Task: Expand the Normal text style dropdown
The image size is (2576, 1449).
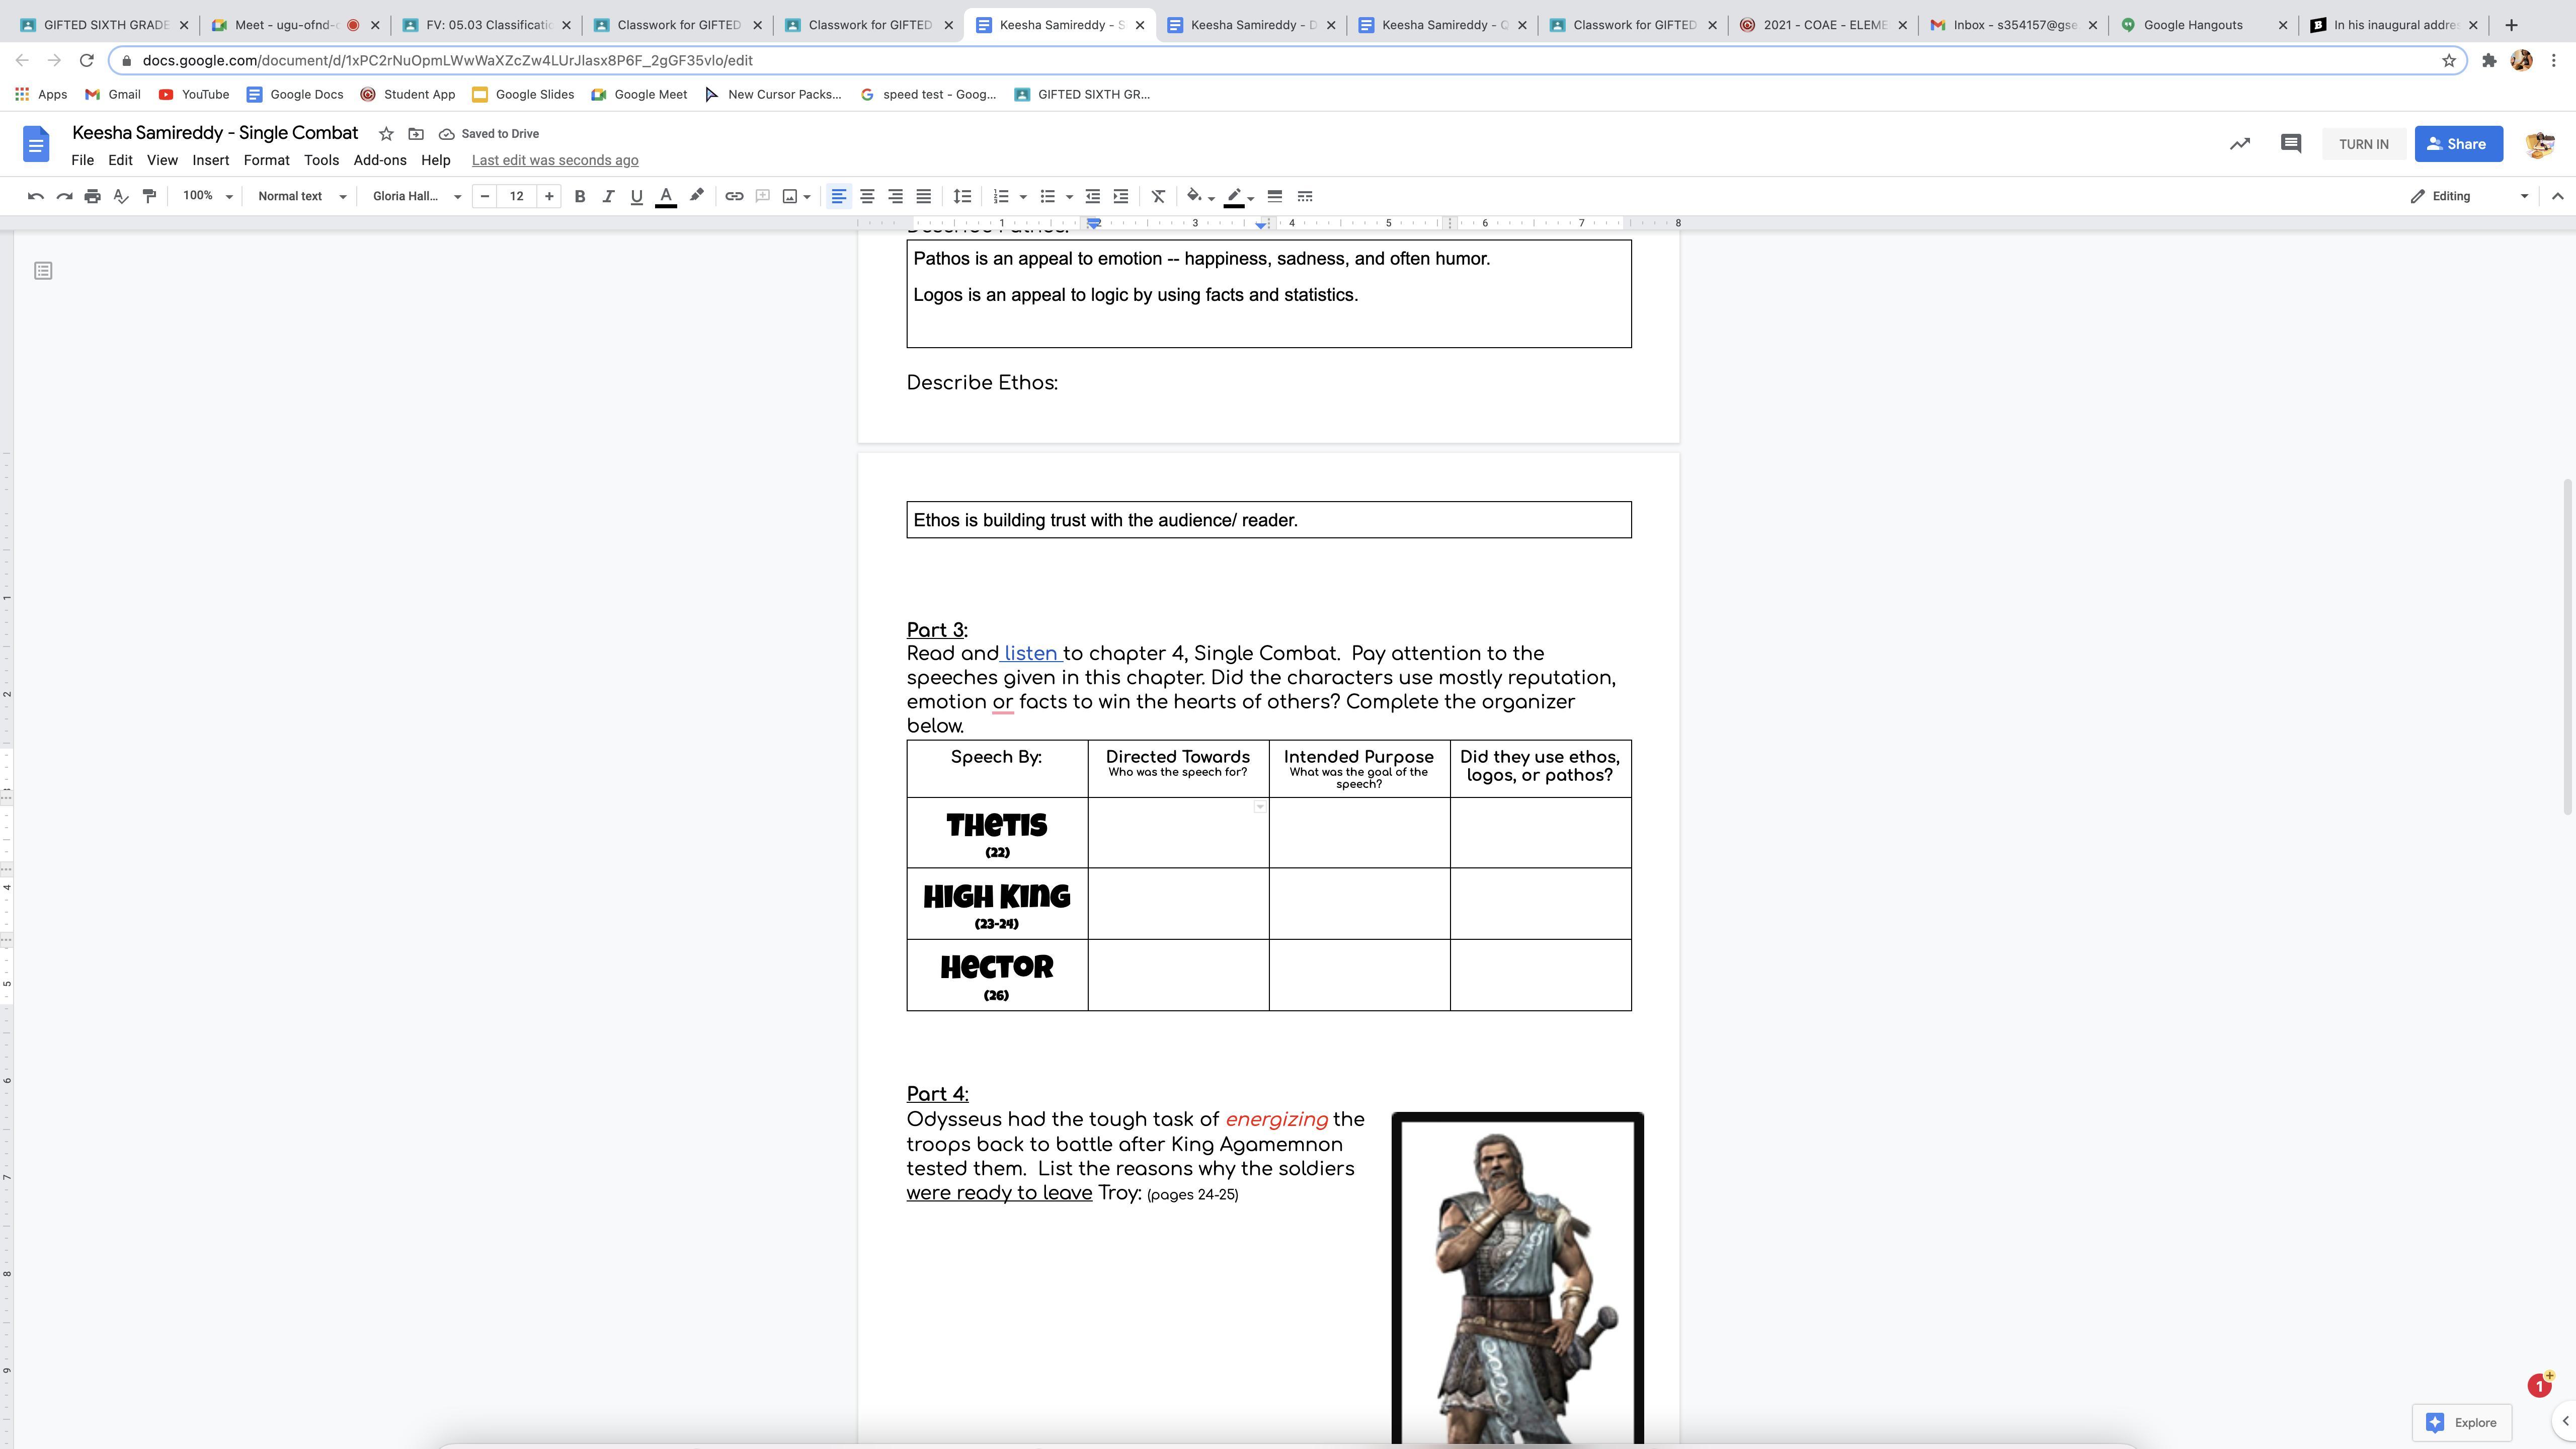Action: tap(301, 196)
